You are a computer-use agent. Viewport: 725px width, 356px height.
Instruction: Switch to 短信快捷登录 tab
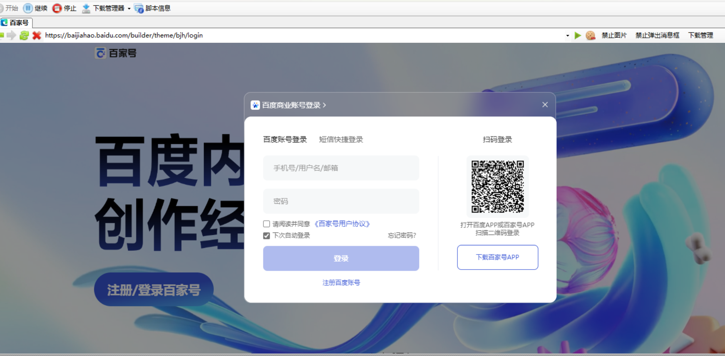[x=341, y=139]
